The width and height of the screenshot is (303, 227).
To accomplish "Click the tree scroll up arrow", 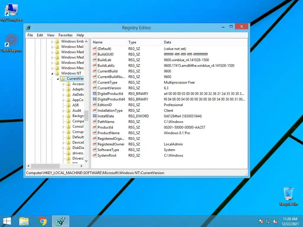I will [x=86, y=41].
